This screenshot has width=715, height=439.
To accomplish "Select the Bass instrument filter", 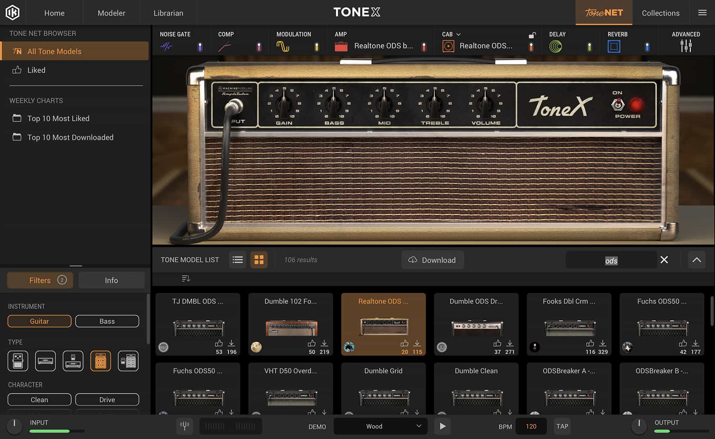I will (x=107, y=321).
